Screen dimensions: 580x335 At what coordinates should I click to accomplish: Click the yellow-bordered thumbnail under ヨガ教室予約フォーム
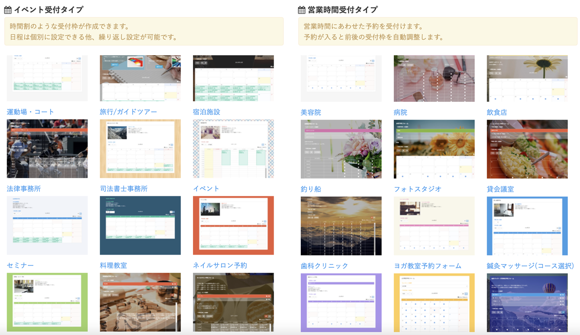(x=434, y=303)
